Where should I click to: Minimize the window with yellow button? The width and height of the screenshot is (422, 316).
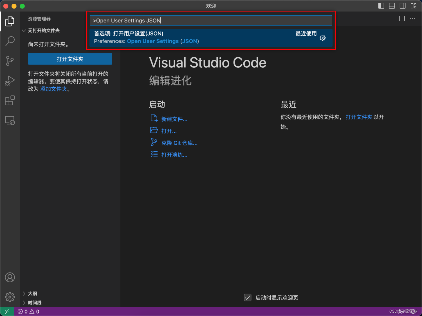tap(14, 6)
